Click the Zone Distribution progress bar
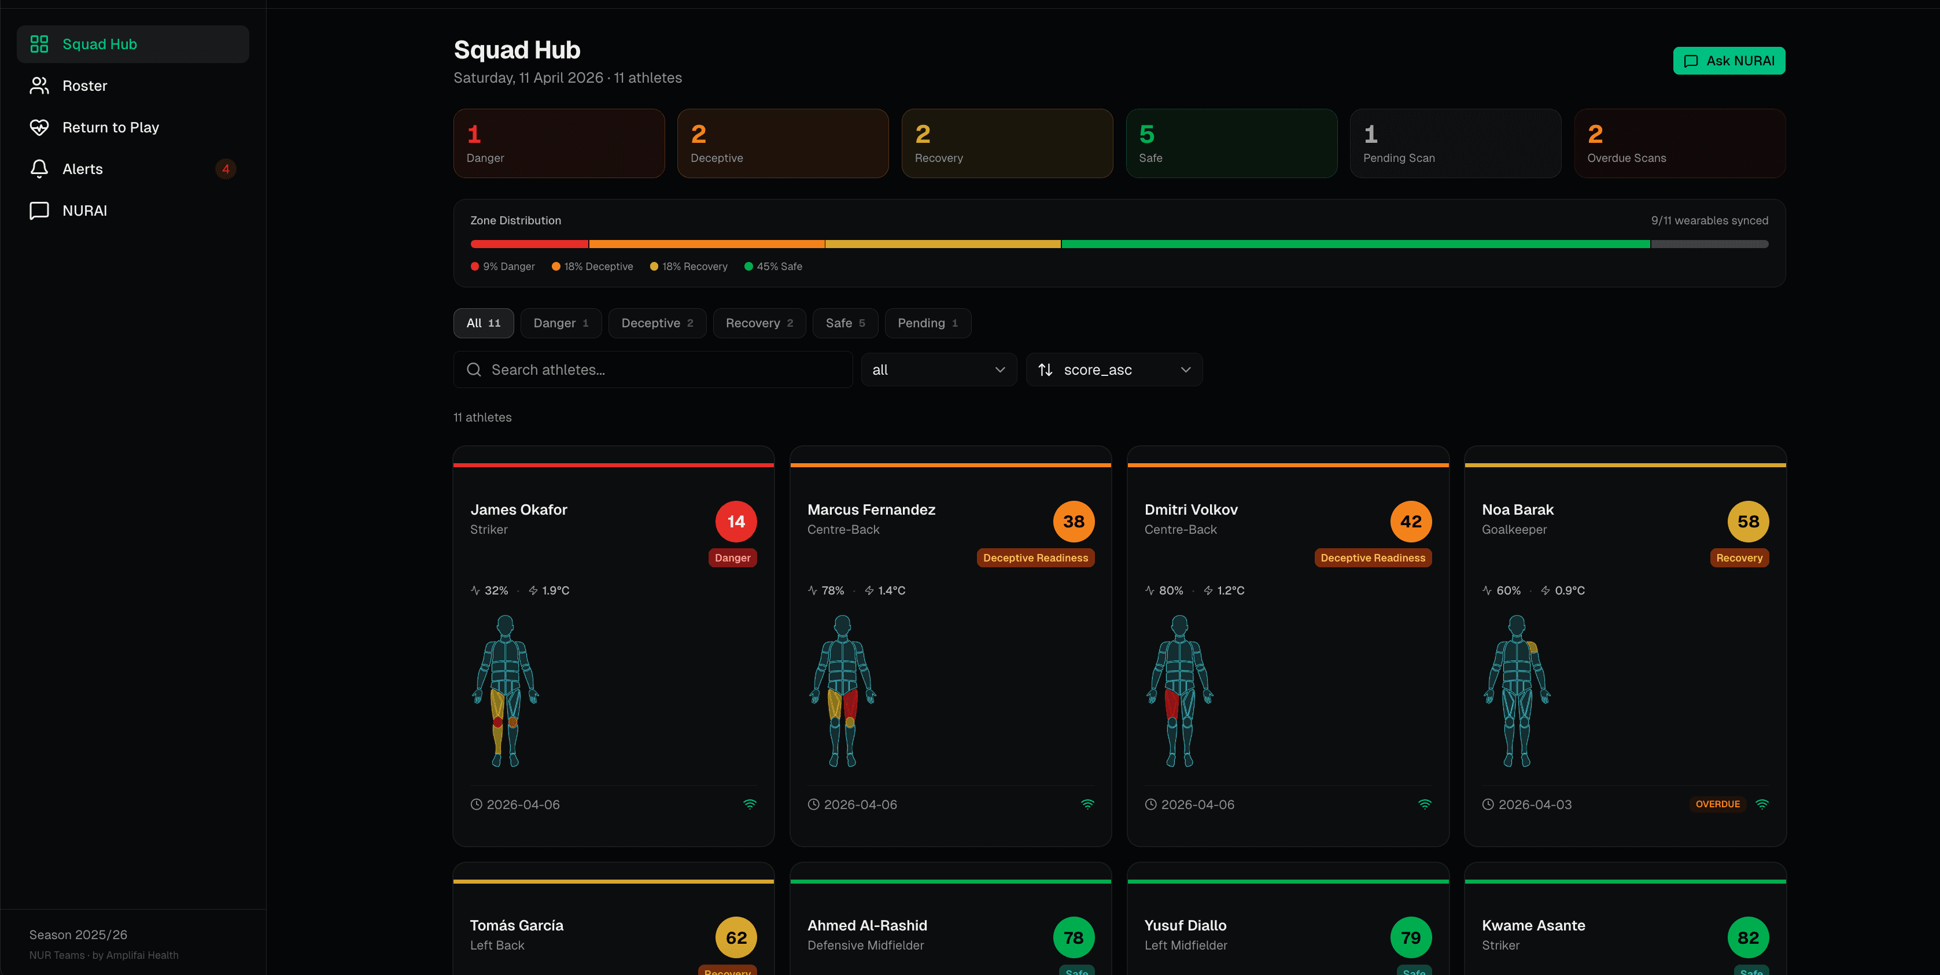 pyautogui.click(x=1118, y=243)
